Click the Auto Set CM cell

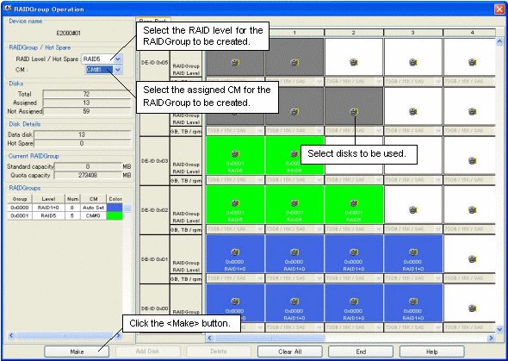[x=94, y=208]
